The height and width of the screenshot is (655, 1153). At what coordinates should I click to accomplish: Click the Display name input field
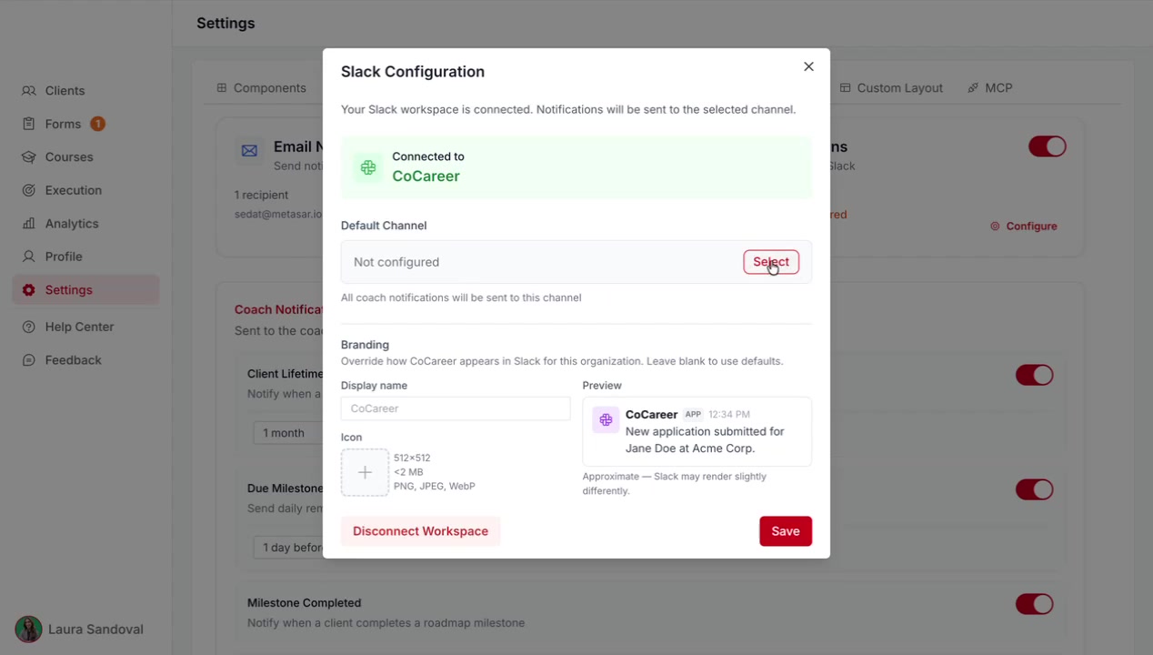(456, 408)
